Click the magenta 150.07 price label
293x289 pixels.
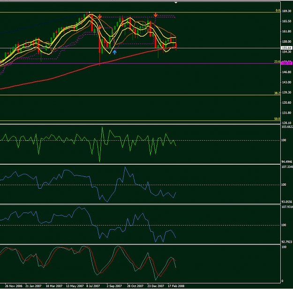tap(286, 63)
